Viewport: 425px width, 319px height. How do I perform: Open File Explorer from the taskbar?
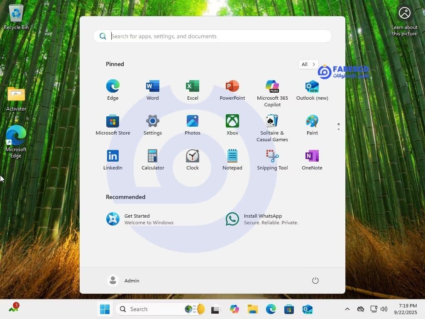[x=252, y=309]
